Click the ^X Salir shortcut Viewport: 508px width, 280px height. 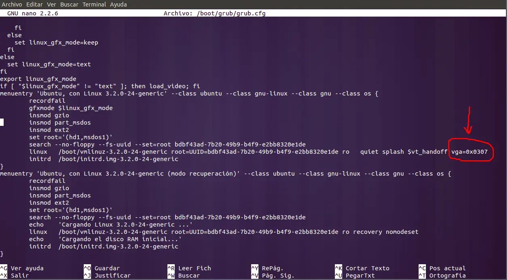(15, 276)
